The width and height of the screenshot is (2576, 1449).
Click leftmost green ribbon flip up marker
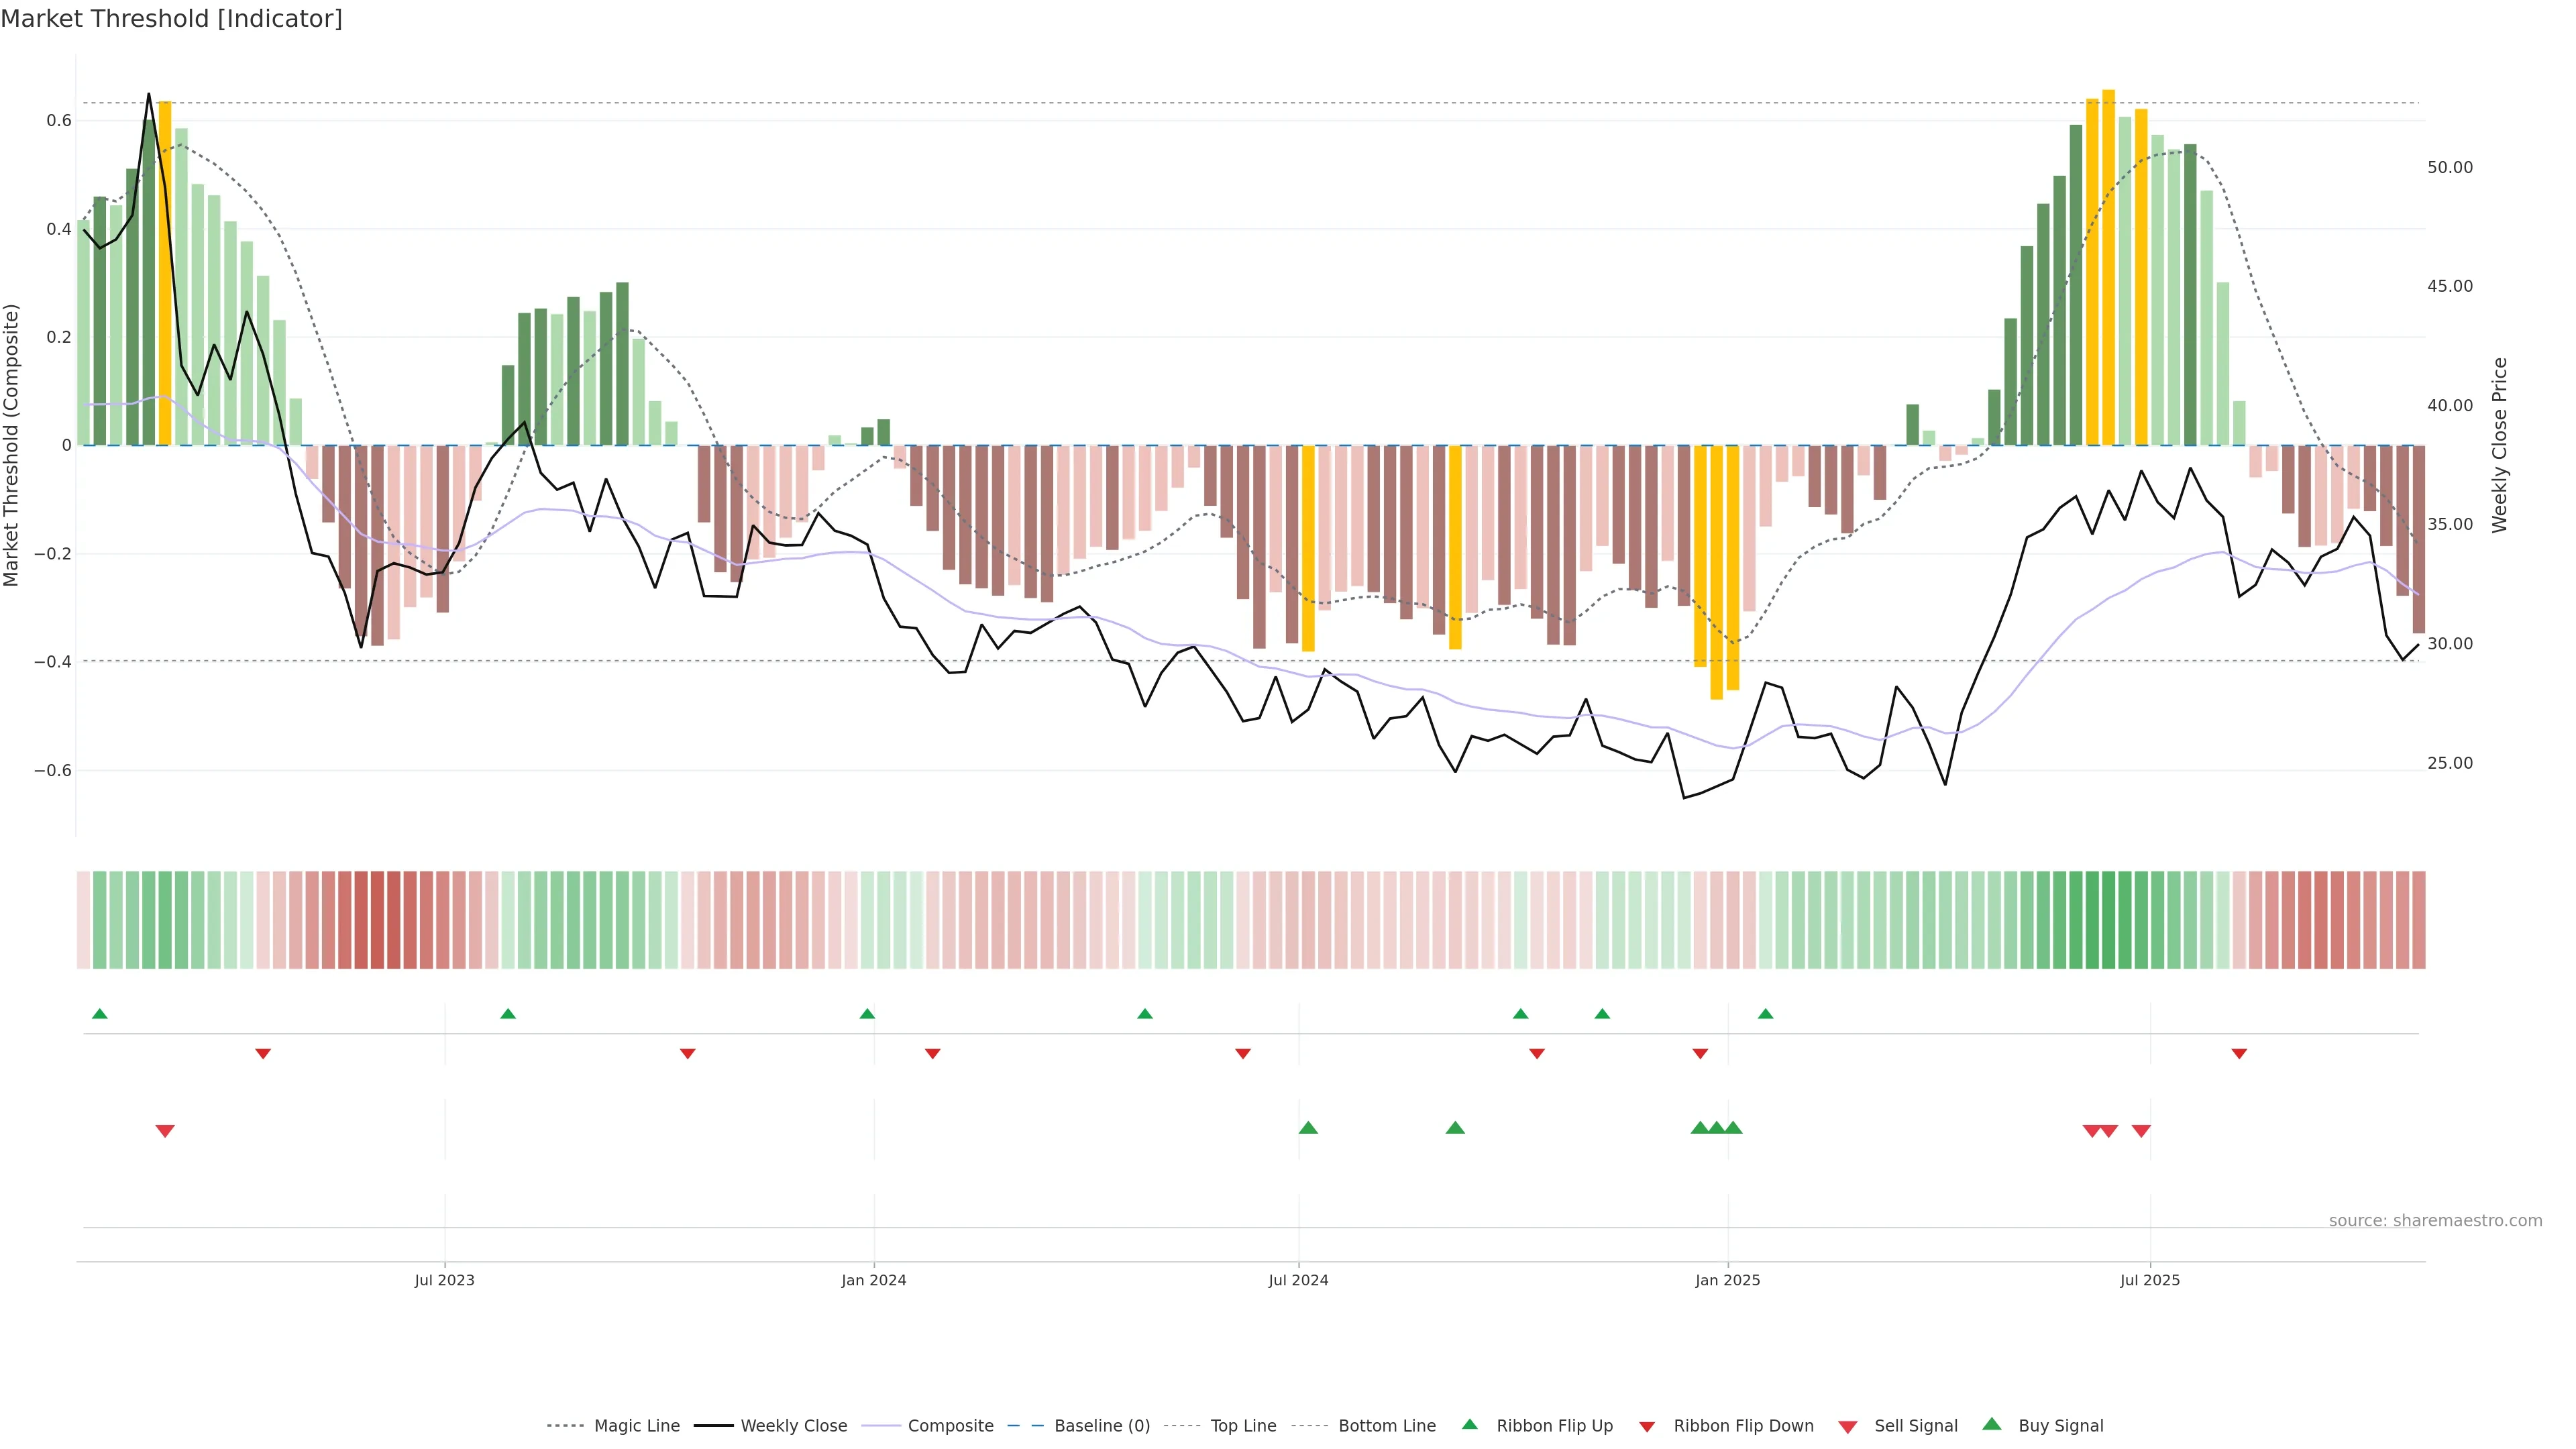[100, 1014]
